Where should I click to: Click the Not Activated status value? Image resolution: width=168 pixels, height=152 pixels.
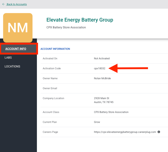(102, 58)
